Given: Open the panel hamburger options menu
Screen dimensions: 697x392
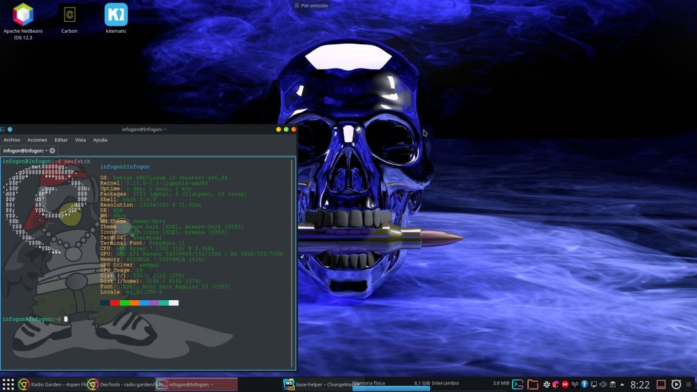Looking at the screenshot, I should 689,385.
